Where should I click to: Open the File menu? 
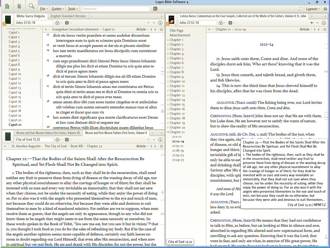click(44, 9)
